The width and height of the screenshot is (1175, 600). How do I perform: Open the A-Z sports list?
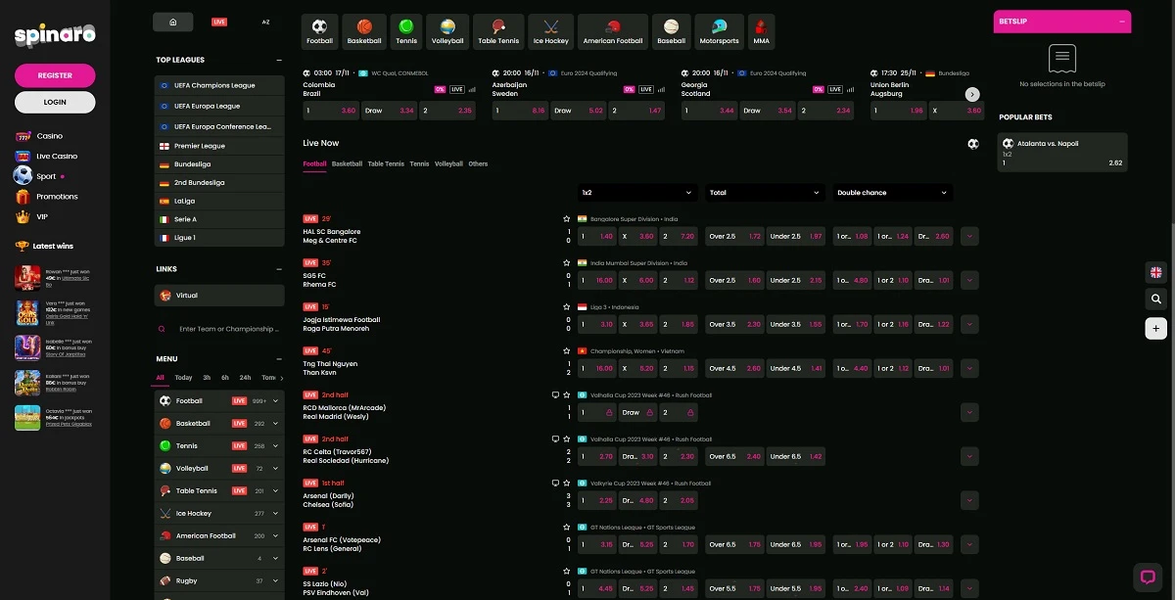(x=265, y=22)
